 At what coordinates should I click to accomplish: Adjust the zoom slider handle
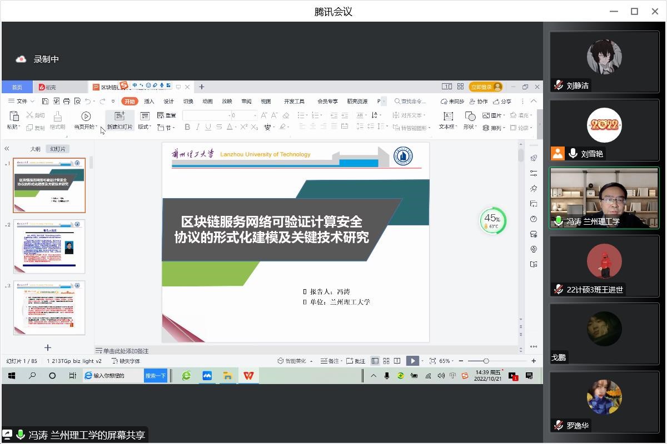tap(486, 361)
